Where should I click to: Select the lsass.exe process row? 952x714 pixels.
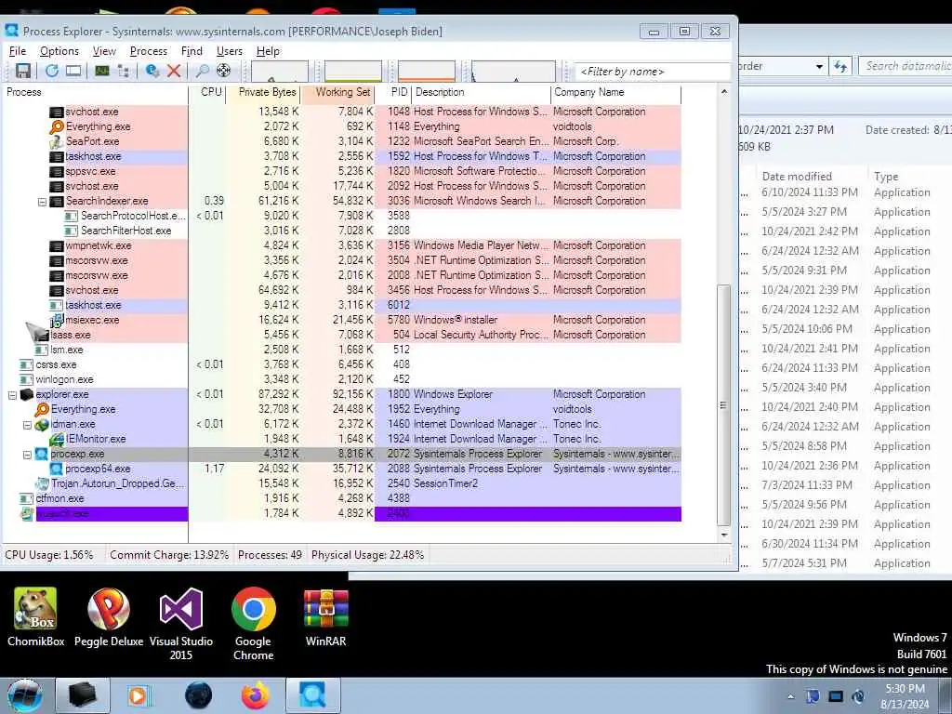343,335
